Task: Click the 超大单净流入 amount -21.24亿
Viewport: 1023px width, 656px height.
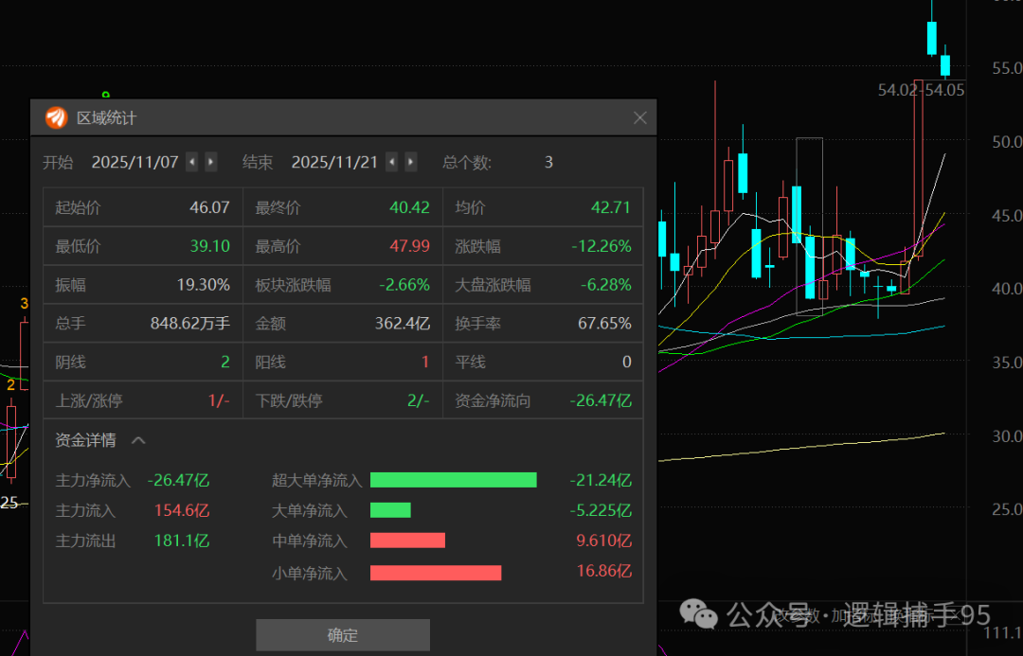Action: pyautogui.click(x=601, y=481)
